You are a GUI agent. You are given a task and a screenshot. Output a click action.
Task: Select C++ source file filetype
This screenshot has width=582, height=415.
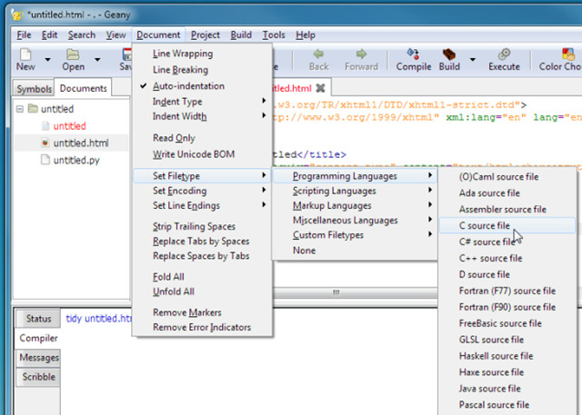[x=507, y=258]
